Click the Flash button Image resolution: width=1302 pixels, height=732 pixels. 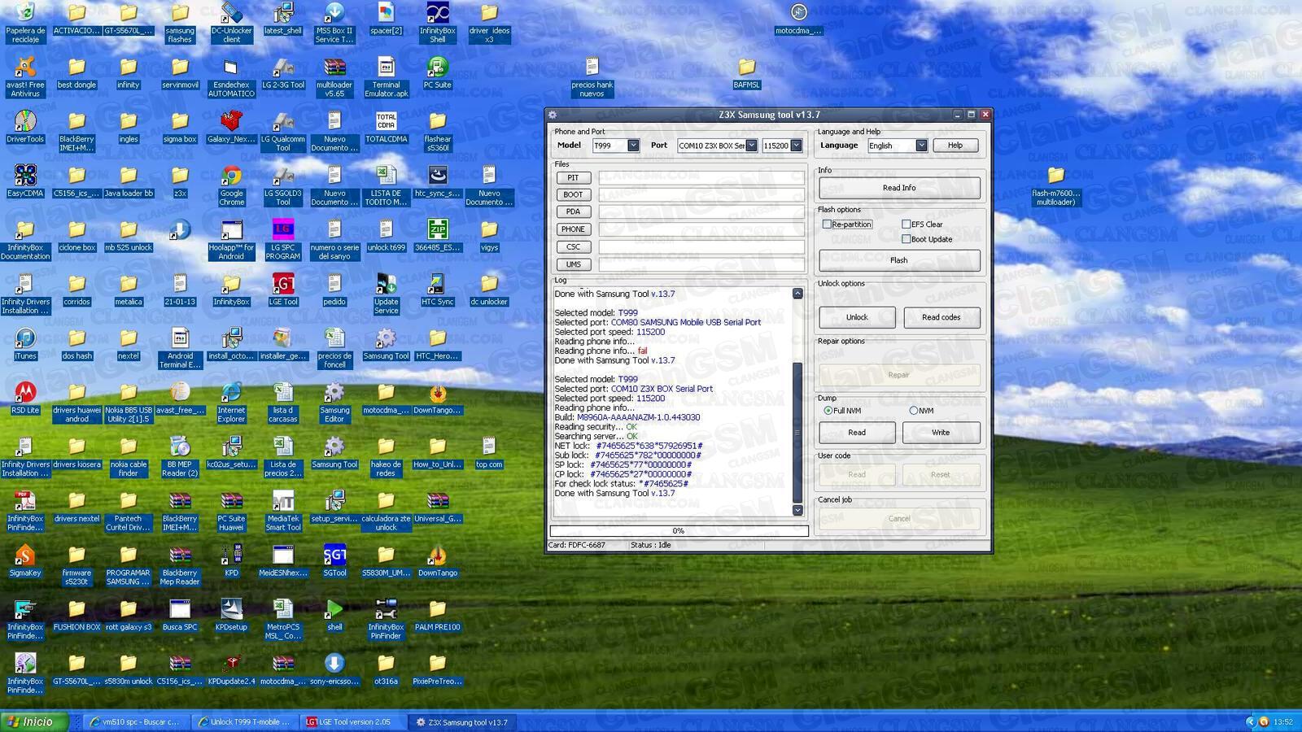click(899, 260)
